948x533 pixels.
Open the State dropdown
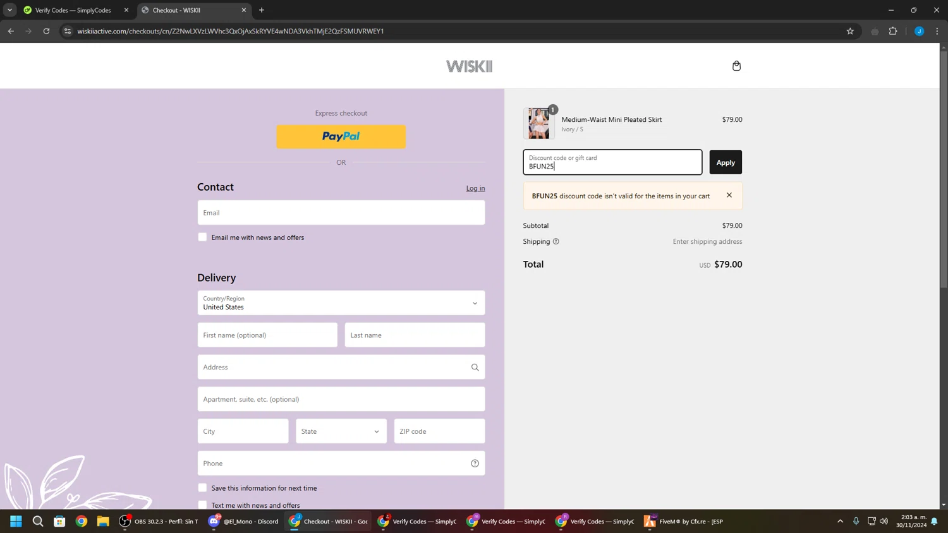[341, 431]
